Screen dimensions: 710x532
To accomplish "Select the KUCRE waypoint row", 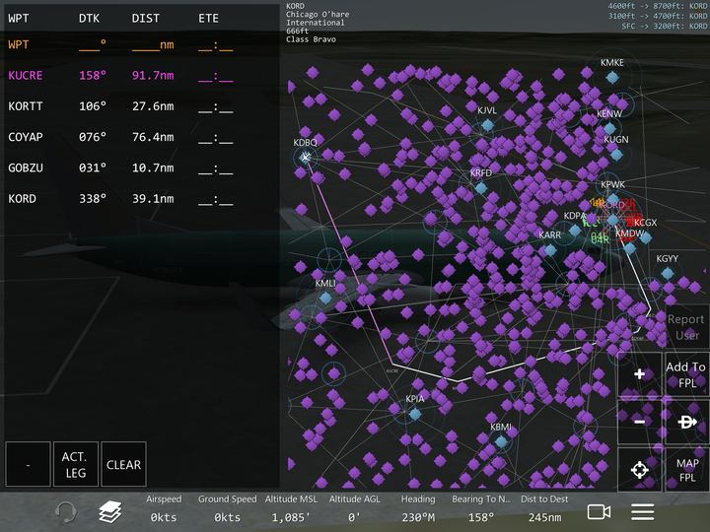I will (142, 76).
